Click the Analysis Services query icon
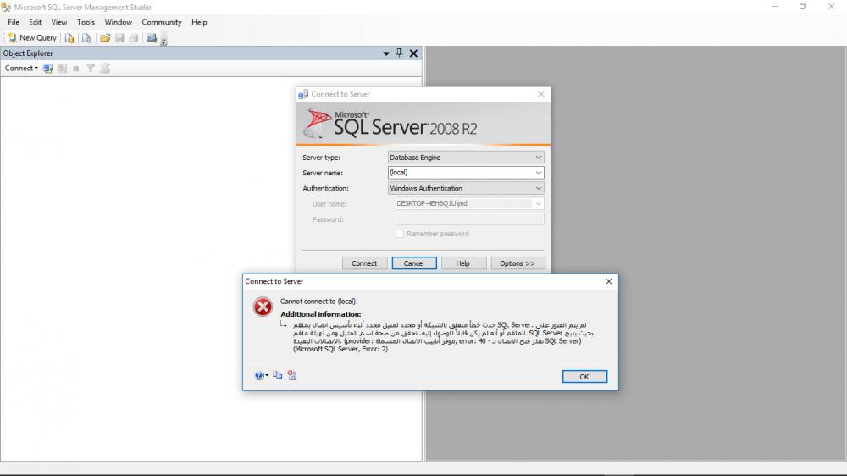Screen dimensions: 847x476 tap(86, 38)
